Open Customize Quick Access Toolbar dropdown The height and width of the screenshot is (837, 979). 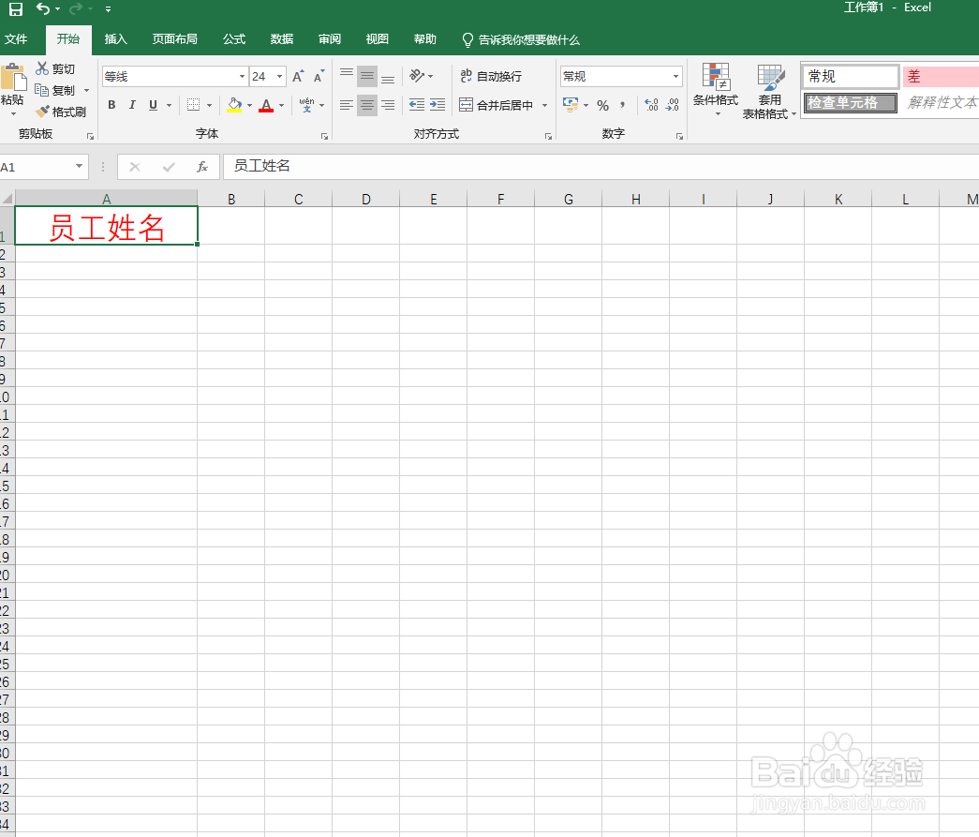[108, 9]
